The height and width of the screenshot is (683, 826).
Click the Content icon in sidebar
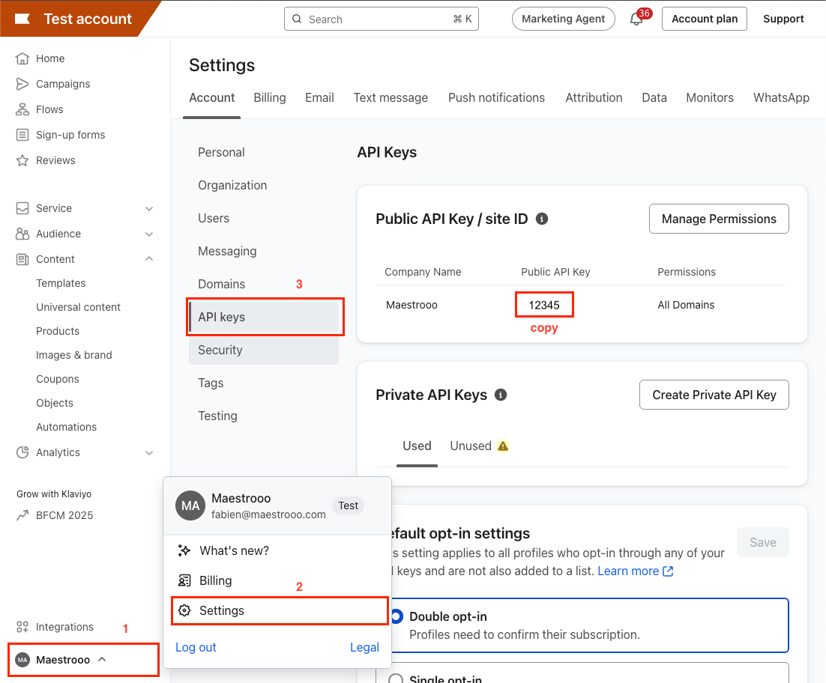[22, 259]
